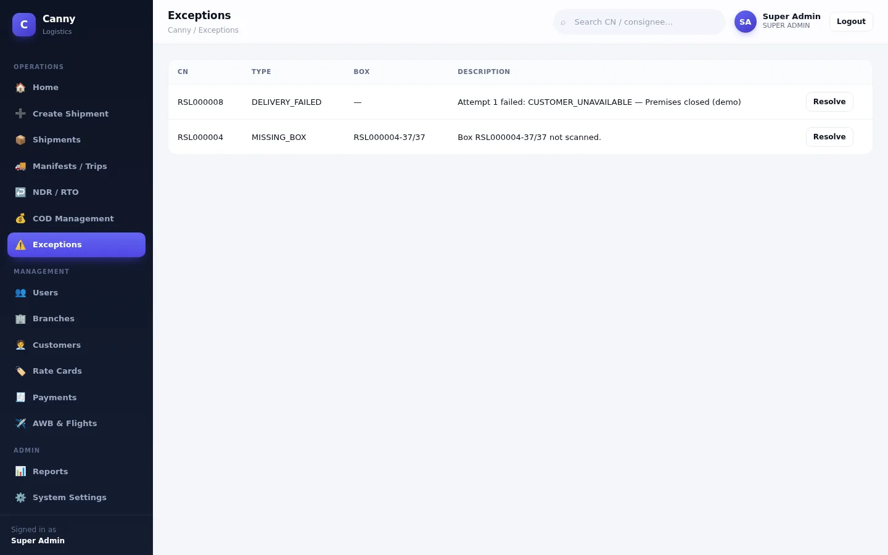The width and height of the screenshot is (888, 555).
Task: Open the Shipments section
Action: (76, 140)
